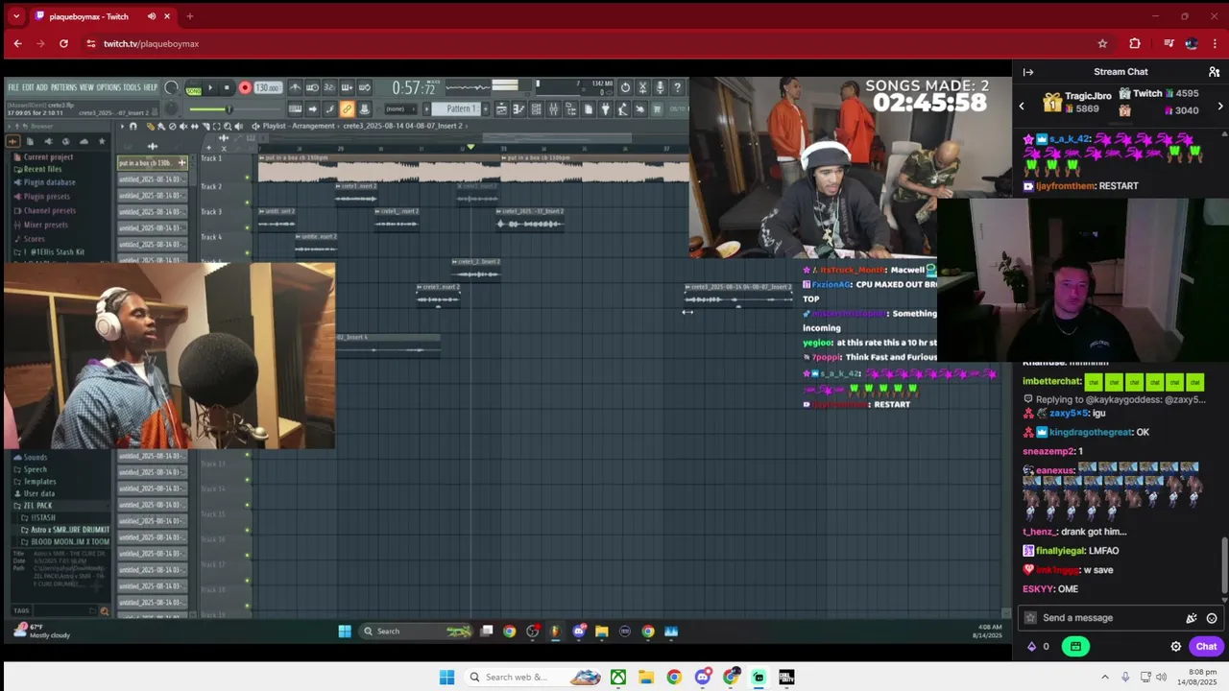1229x691 pixels.
Task: Click the twitch.tv/plaqueboymax address bar
Action: pos(595,43)
